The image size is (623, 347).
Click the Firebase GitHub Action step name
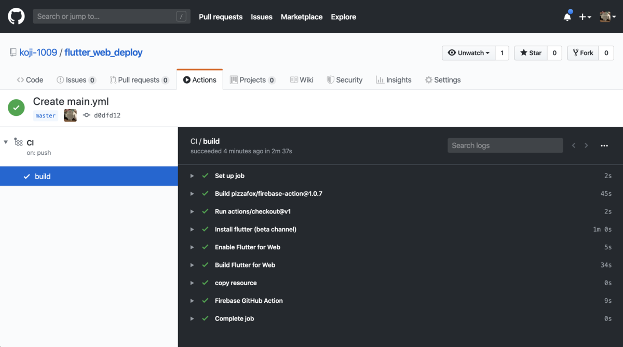click(x=249, y=301)
